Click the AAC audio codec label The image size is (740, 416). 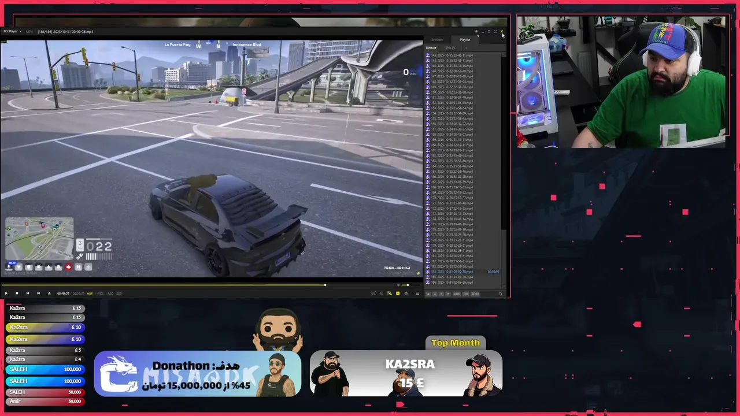point(110,294)
